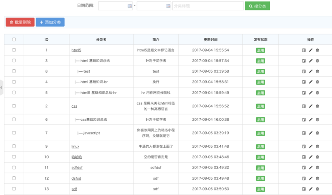Click the blue 添加分类 button
This screenshot has height=195, width=332.
(50, 22)
